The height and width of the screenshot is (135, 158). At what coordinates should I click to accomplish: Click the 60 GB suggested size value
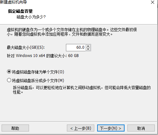[x=73, y=56]
